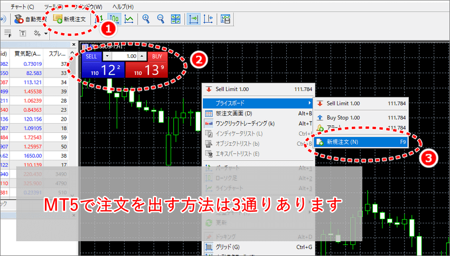
Task: Select 新規注文 (N) in submenu
Action: (x=361, y=142)
